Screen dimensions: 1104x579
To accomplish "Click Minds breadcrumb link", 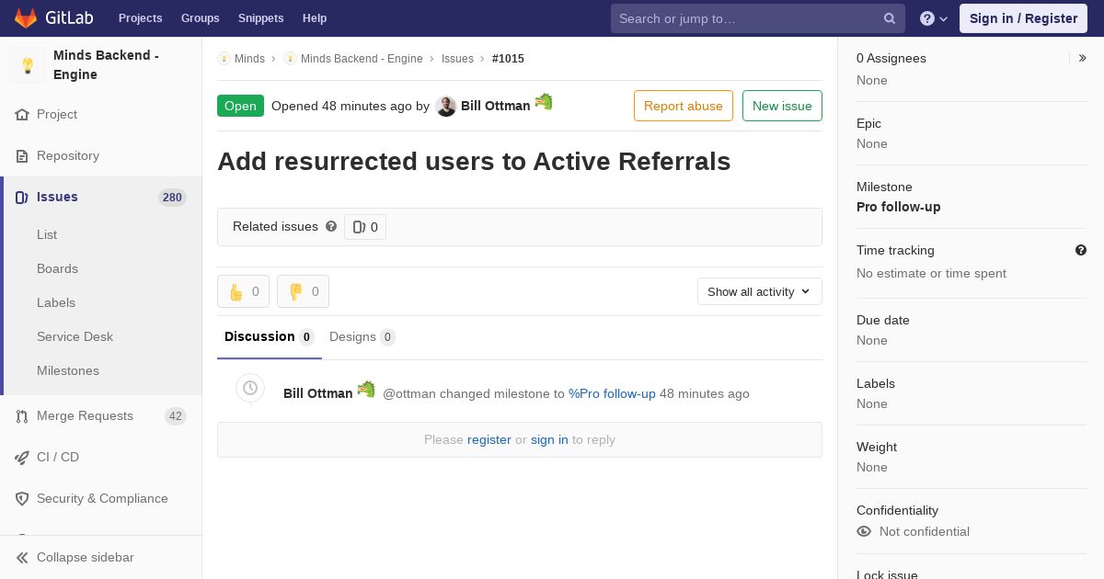I will tap(249, 59).
